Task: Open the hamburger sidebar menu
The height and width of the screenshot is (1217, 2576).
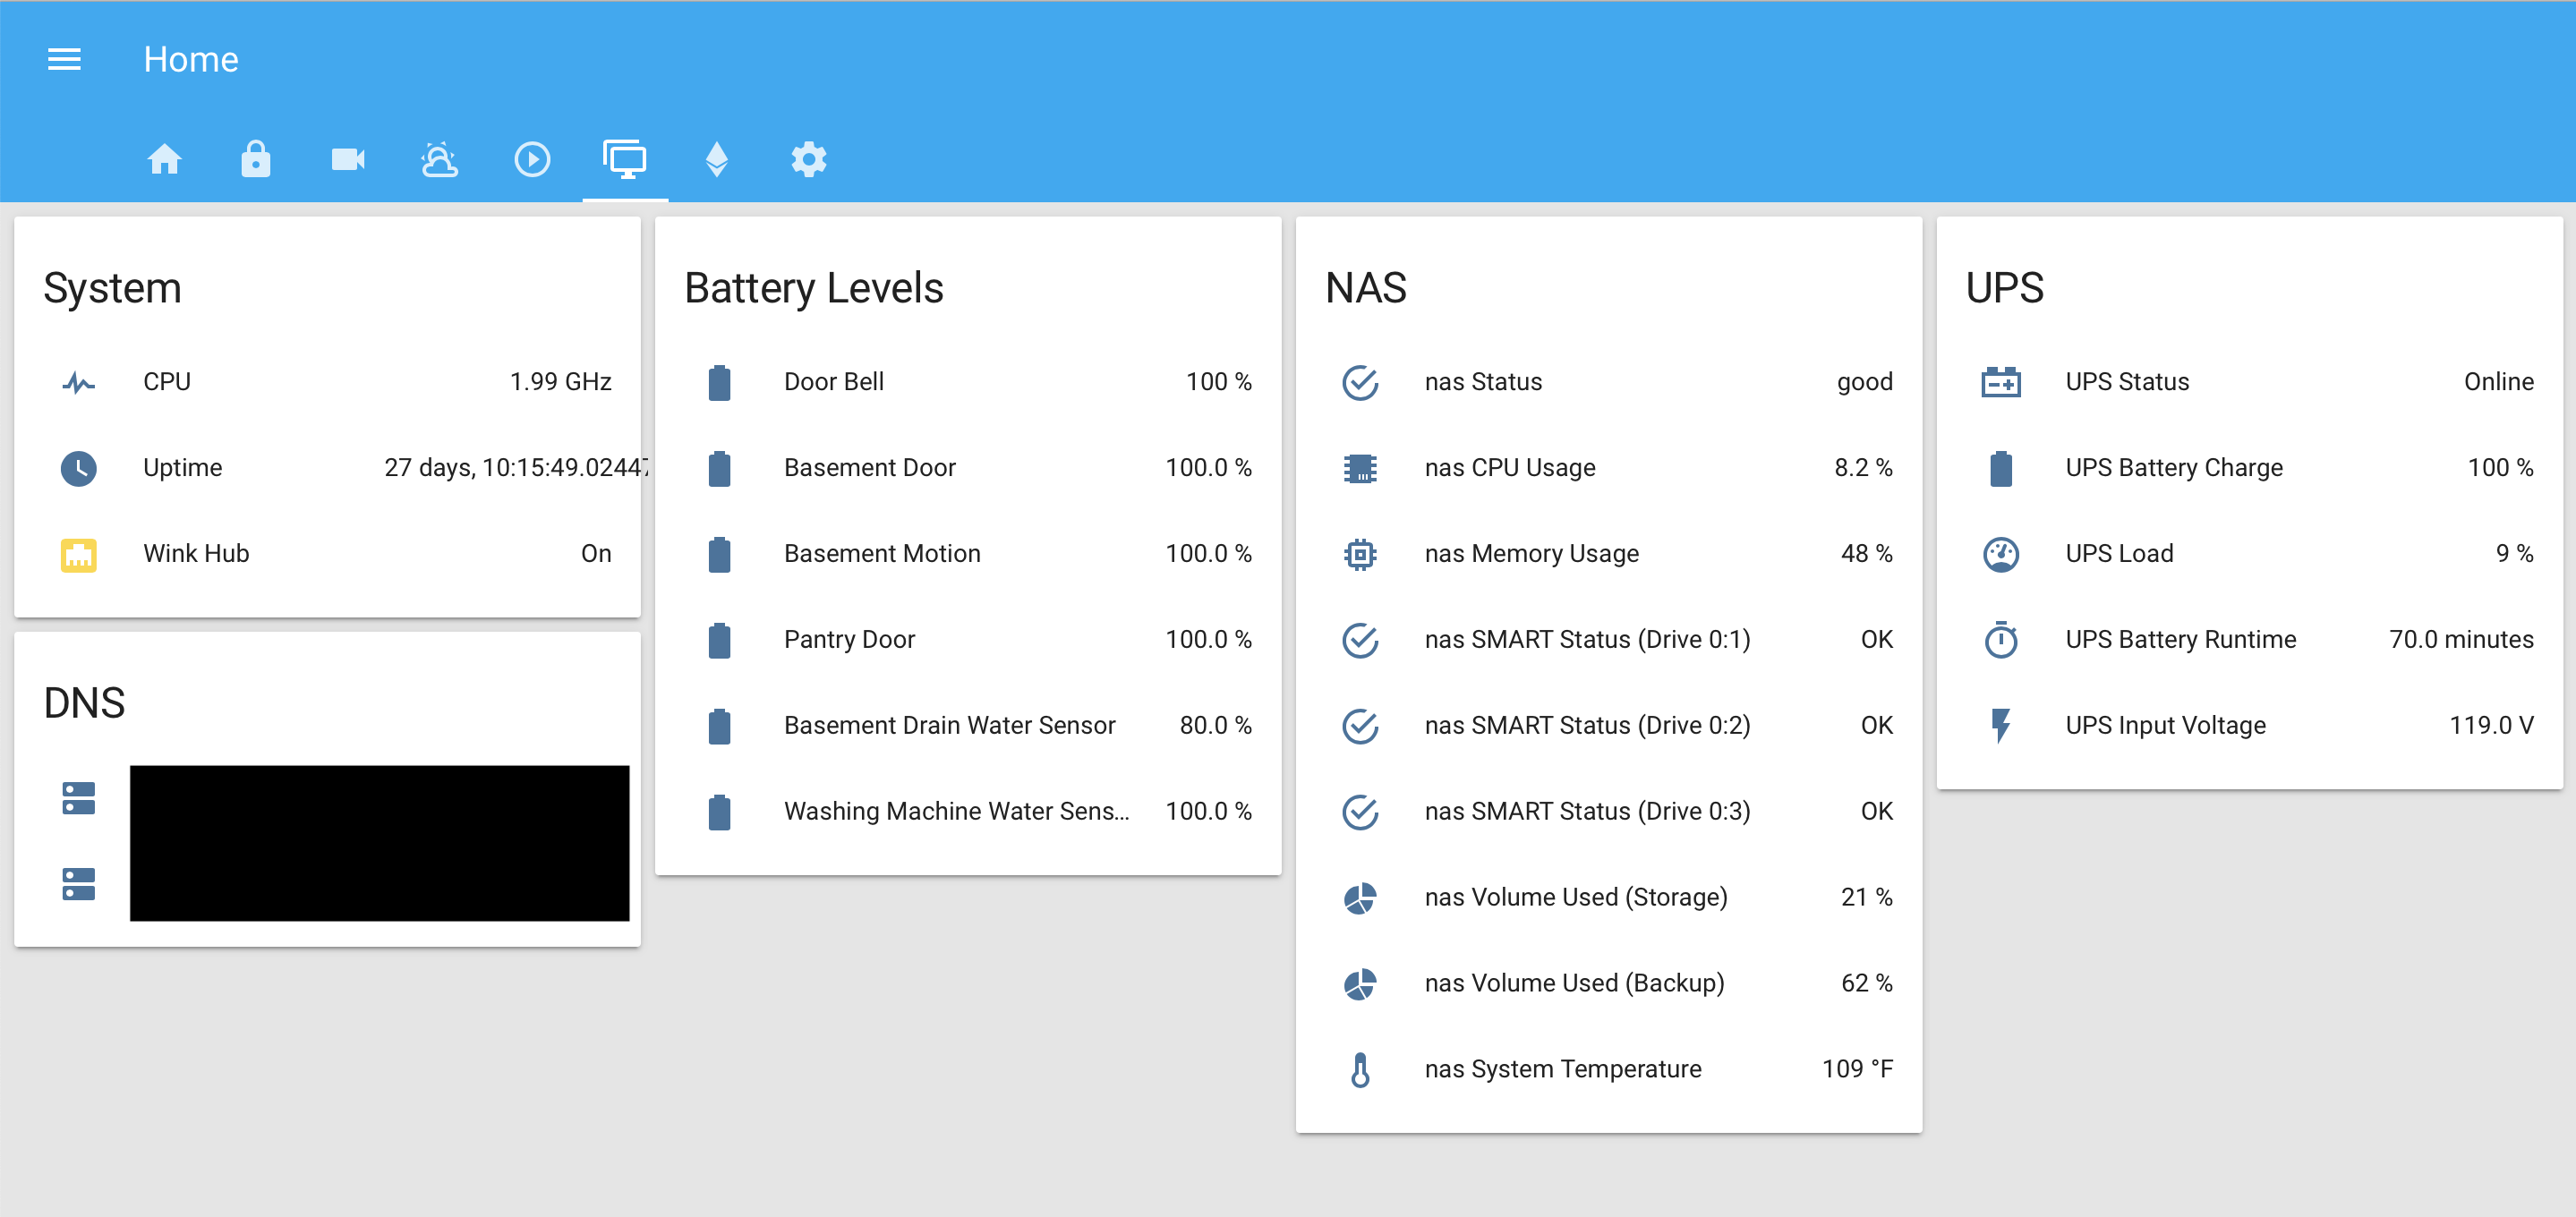Action: (x=64, y=60)
